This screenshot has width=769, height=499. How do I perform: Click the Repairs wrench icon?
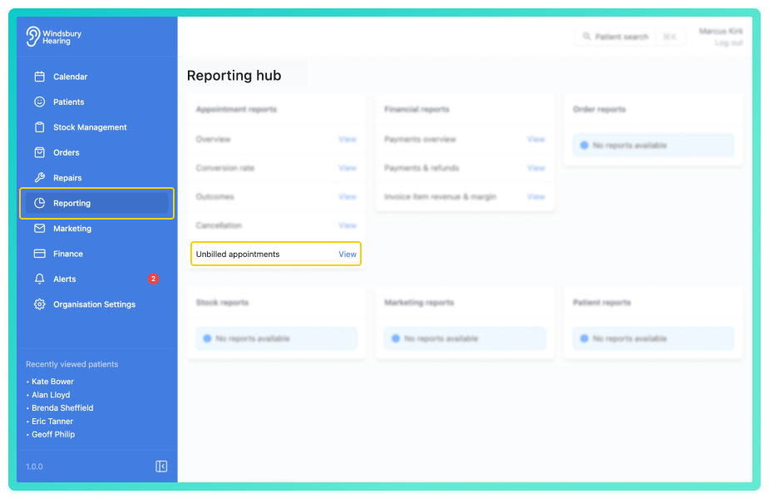(x=40, y=178)
